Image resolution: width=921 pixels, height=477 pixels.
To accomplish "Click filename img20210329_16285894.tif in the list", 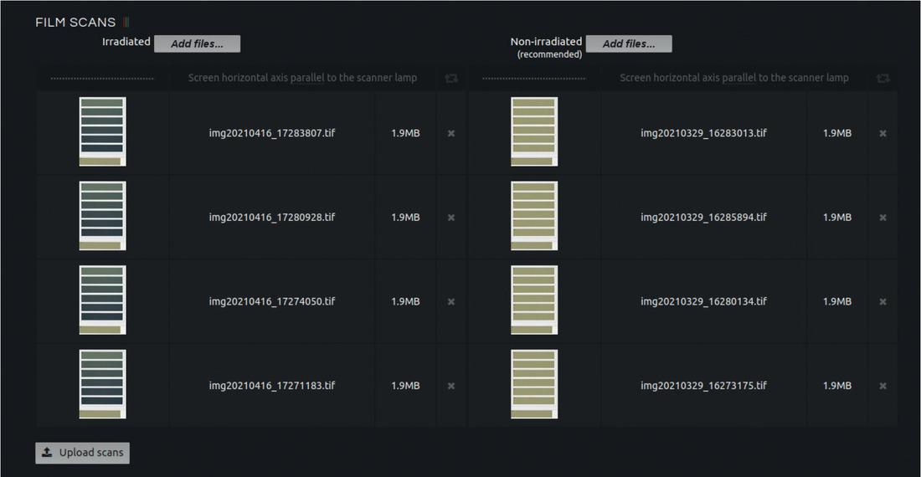I will click(x=703, y=218).
